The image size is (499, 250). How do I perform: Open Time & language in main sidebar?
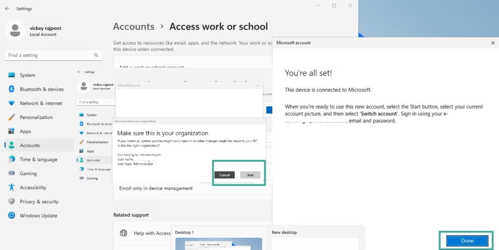click(39, 159)
